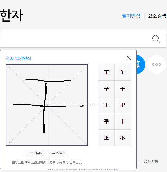Choose candidate character 下

[x=106, y=72]
